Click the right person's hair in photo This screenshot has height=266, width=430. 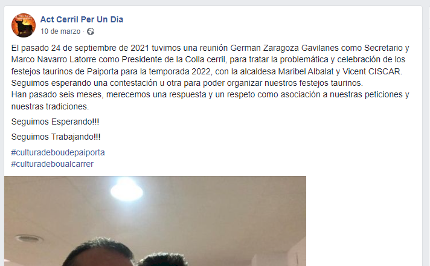[163, 259]
